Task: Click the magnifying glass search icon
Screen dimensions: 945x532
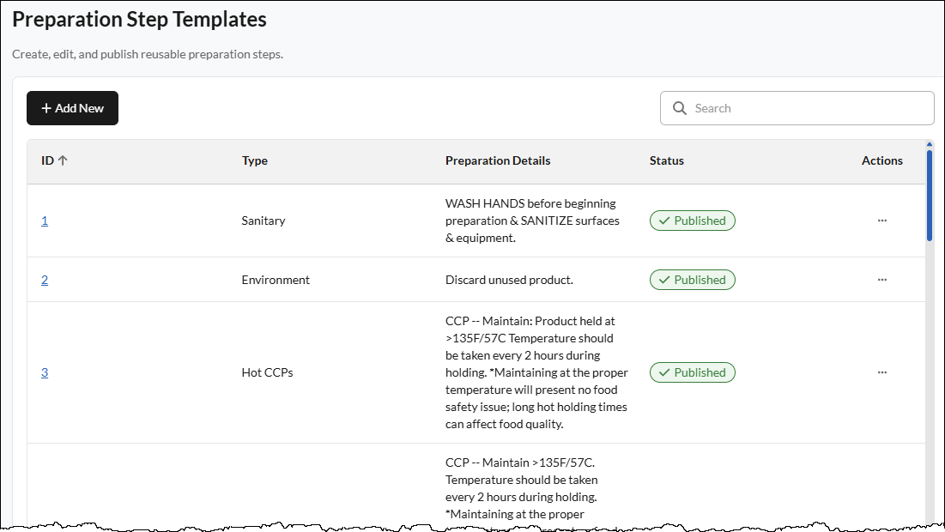Action: [679, 108]
